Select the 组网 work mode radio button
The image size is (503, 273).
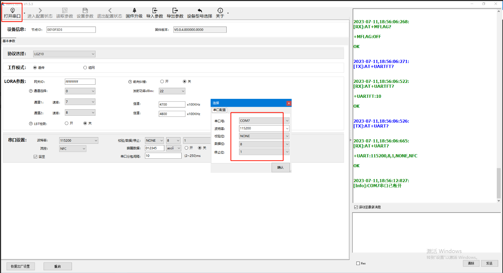pyautogui.click(x=85, y=68)
